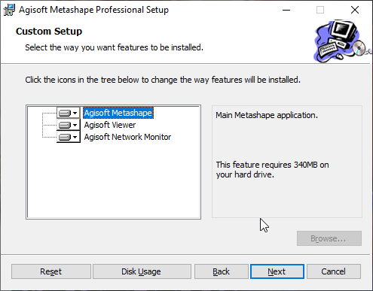Close the setup window with X
The image size is (373, 291).
(x=355, y=10)
